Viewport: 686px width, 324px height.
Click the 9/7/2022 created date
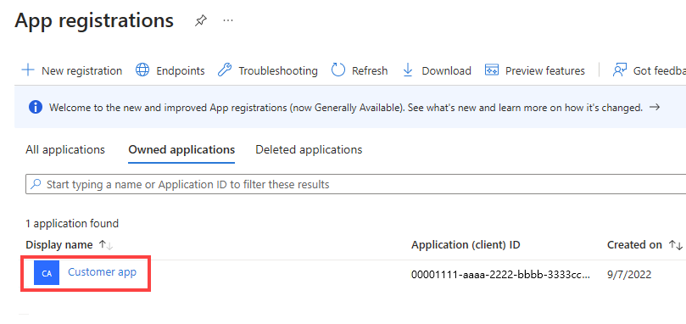pos(629,275)
